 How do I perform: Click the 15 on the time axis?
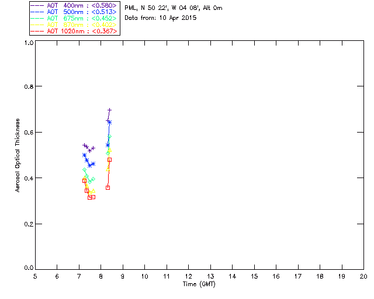pos(254,276)
